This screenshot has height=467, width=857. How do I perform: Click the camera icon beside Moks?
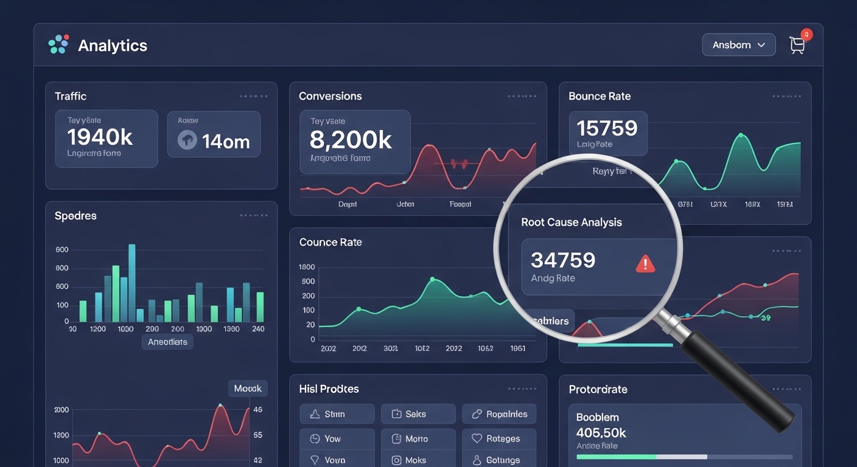[x=396, y=460]
